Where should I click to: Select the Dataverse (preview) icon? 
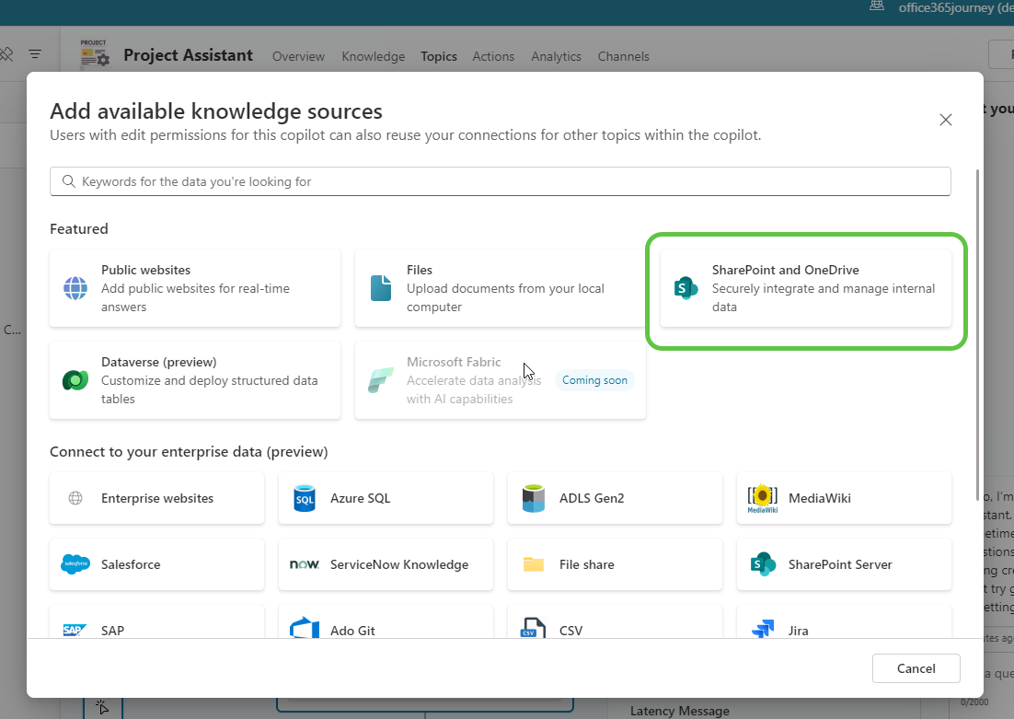tap(75, 380)
